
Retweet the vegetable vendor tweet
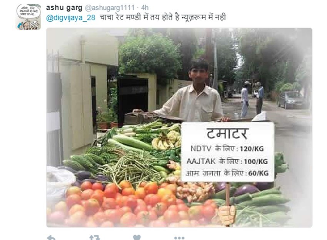pos(94,238)
